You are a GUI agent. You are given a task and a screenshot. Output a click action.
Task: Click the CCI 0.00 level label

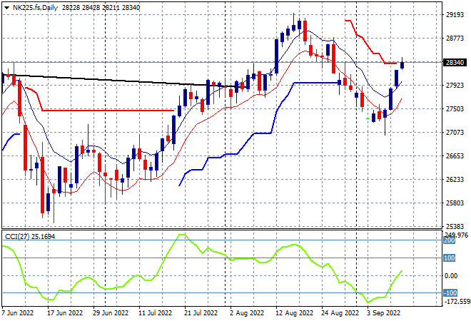[x=451, y=275]
